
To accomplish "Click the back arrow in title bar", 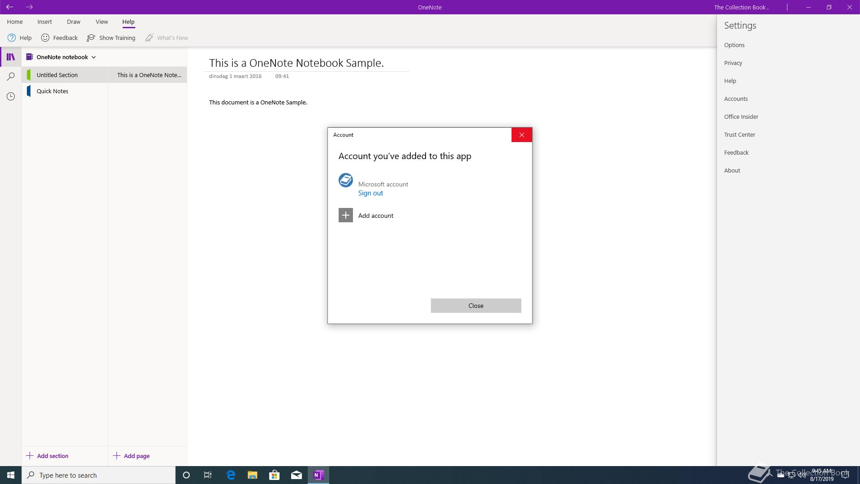I will [9, 7].
